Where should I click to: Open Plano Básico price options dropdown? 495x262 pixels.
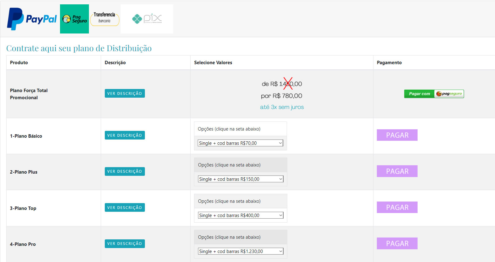click(240, 143)
